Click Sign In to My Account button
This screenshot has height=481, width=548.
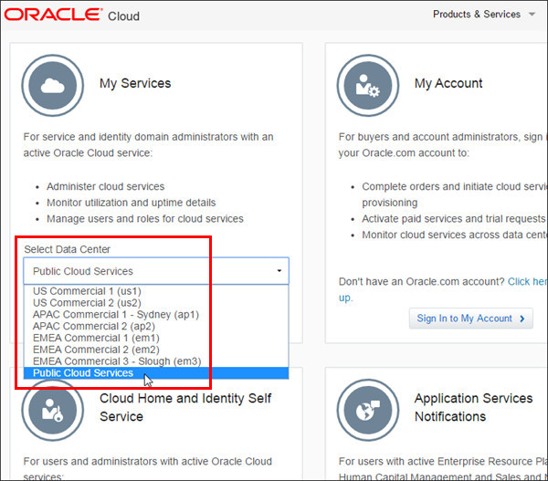[x=470, y=319]
